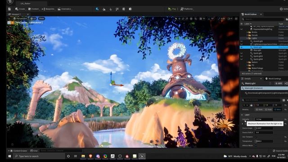The height and width of the screenshot is (162, 288).
Task: Toggle visibility of SpotLight3
Action: coord(242,56)
